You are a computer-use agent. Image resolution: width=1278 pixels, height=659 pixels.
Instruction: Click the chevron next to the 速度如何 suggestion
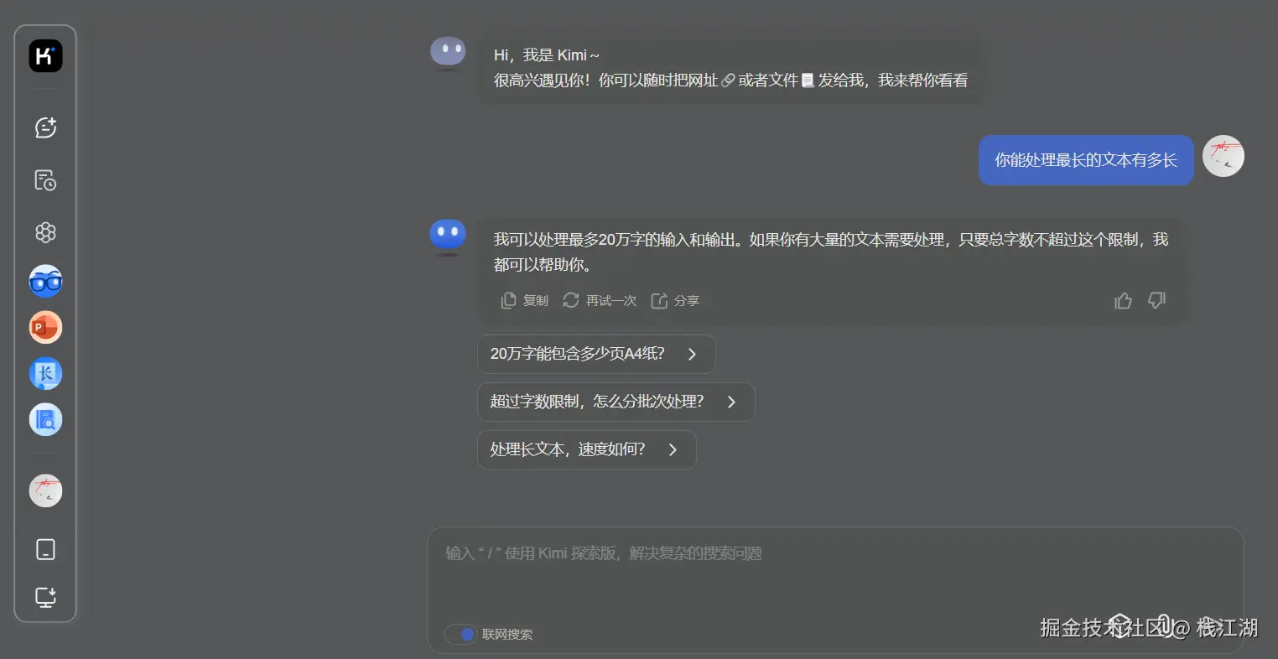coord(673,450)
